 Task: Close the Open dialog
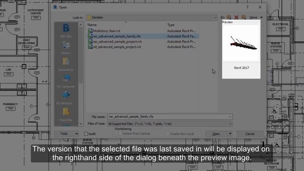(x=260, y=7)
